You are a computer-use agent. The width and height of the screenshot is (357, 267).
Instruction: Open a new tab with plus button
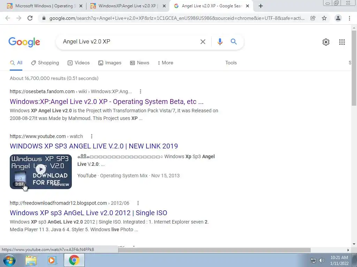pos(261,6)
